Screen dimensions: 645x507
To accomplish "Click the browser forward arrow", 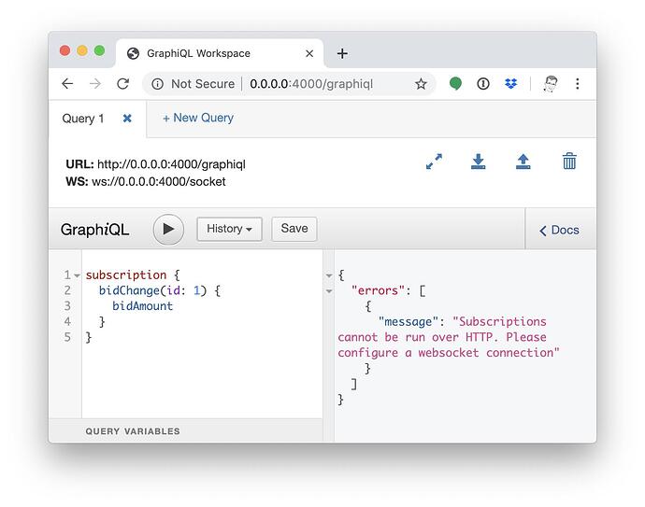I will (95, 84).
